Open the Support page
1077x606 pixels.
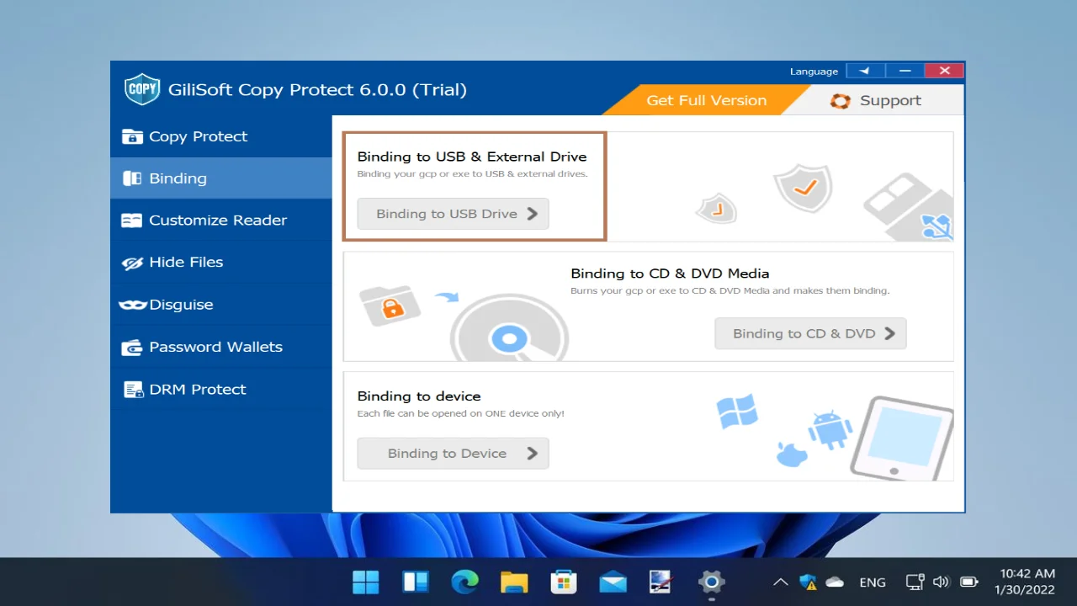click(875, 100)
